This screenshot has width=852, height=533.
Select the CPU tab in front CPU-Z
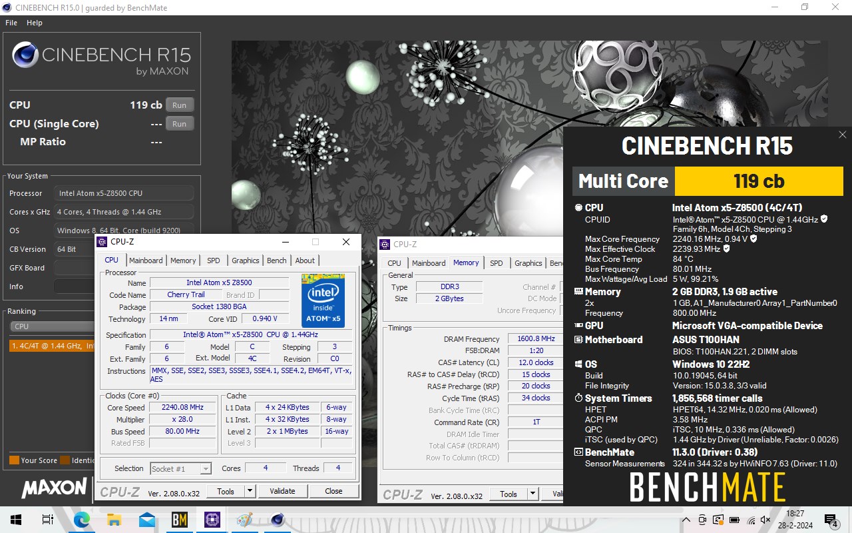point(112,261)
